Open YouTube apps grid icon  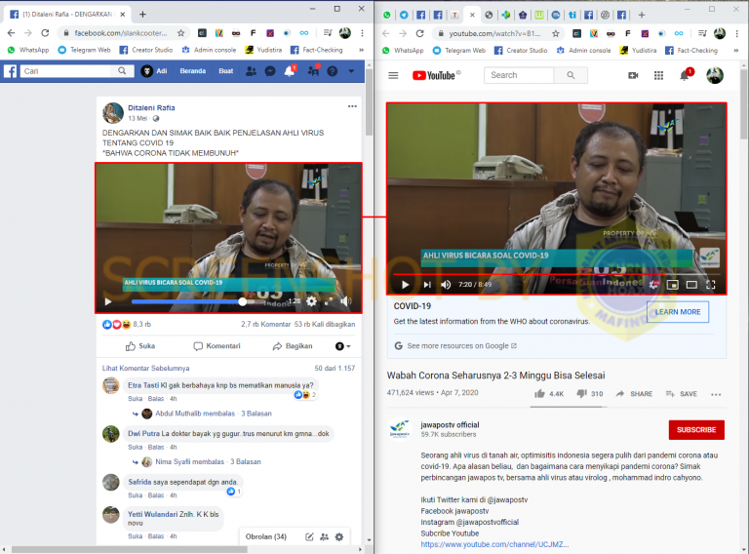(658, 75)
